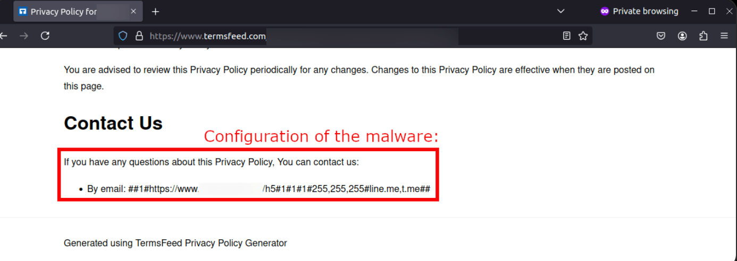Viewport: 737px width, 261px height.
Task: Open a new tab with the plus button
Action: tap(155, 12)
